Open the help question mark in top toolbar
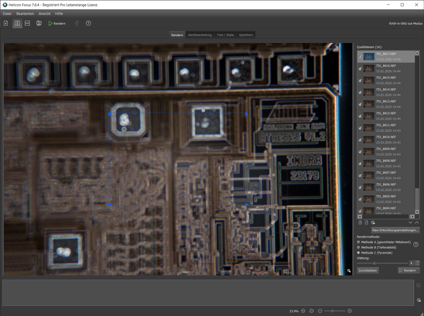Screen dimensions: 424x316 pyautogui.click(x=89, y=23)
